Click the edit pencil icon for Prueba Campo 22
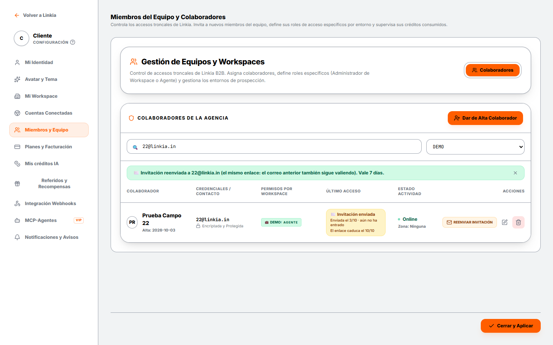 pos(505,222)
